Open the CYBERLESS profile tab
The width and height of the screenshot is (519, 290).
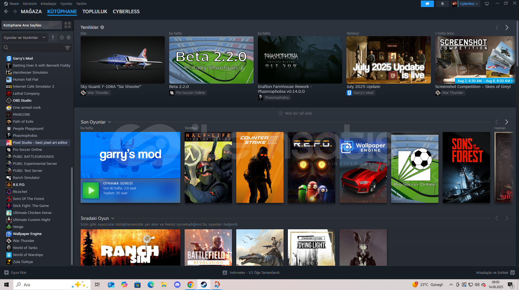126,11
